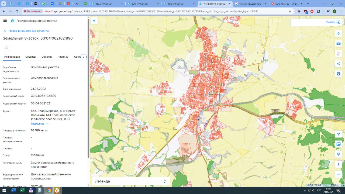Click the Войти login button

[x=333, y=22]
